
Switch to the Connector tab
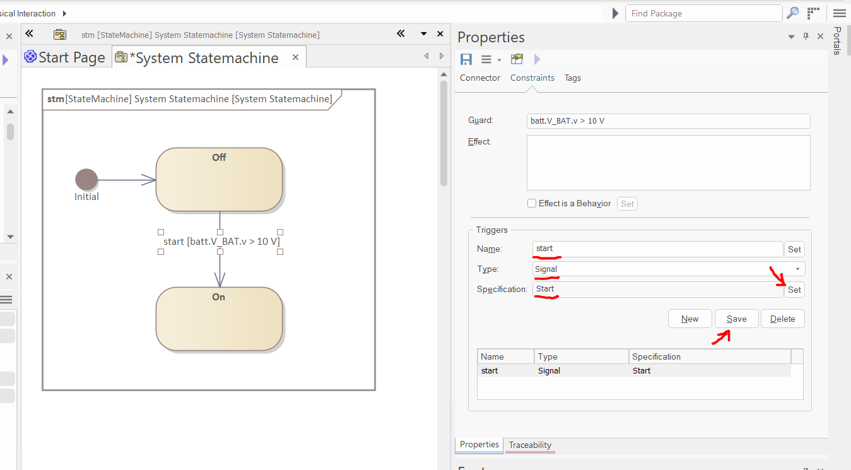point(480,78)
